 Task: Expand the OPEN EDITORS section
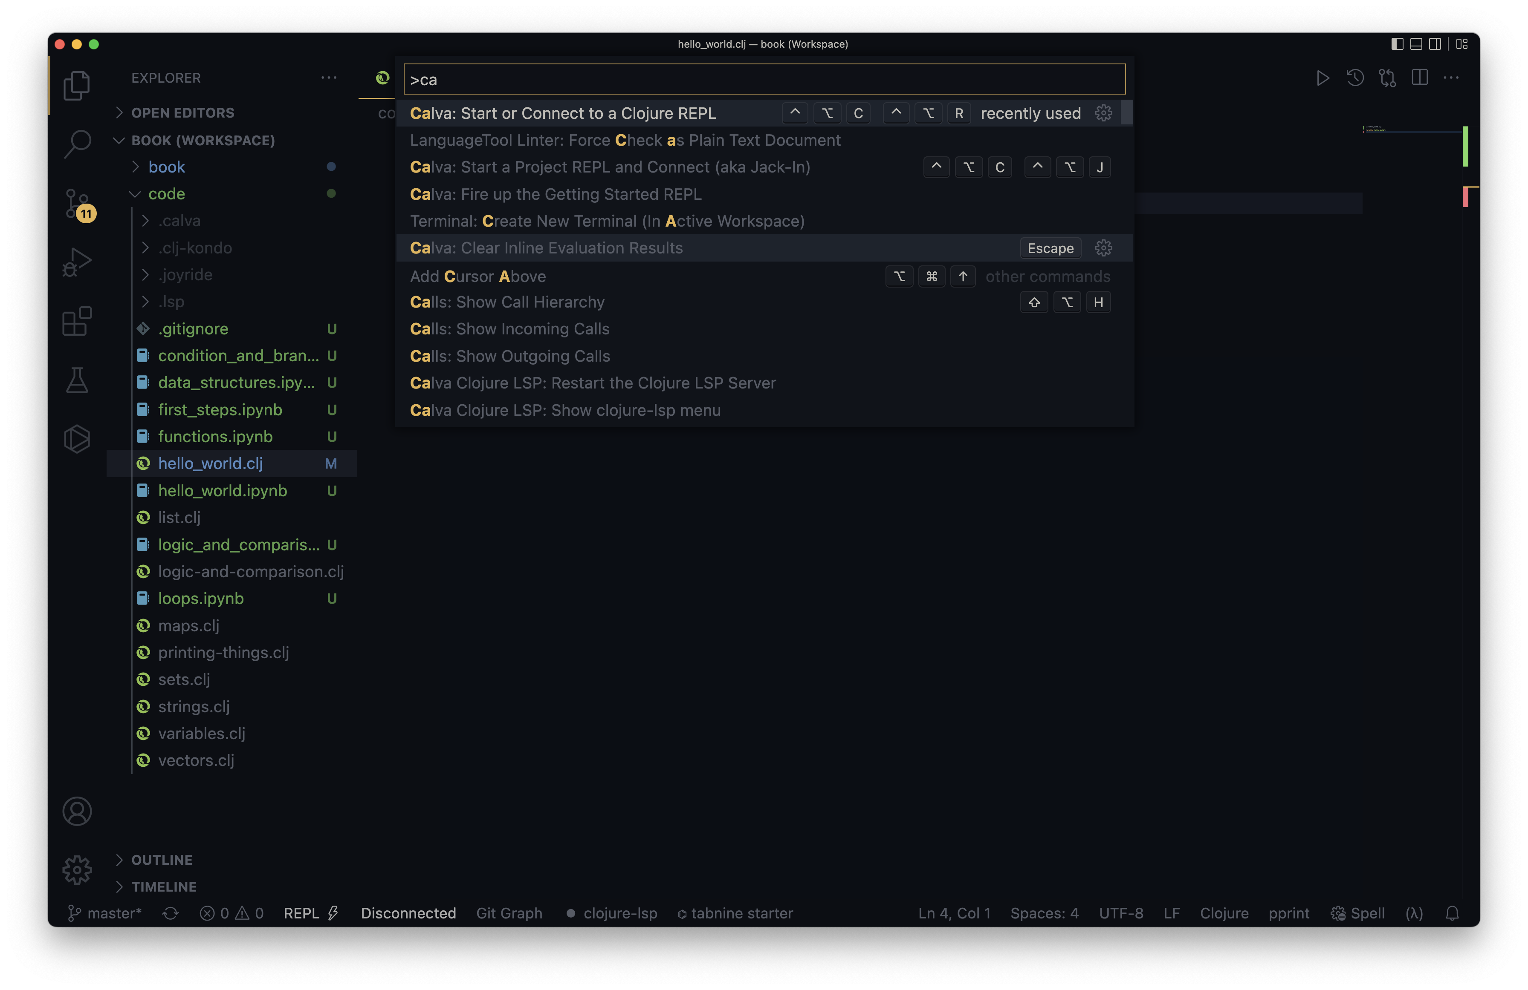(x=182, y=113)
